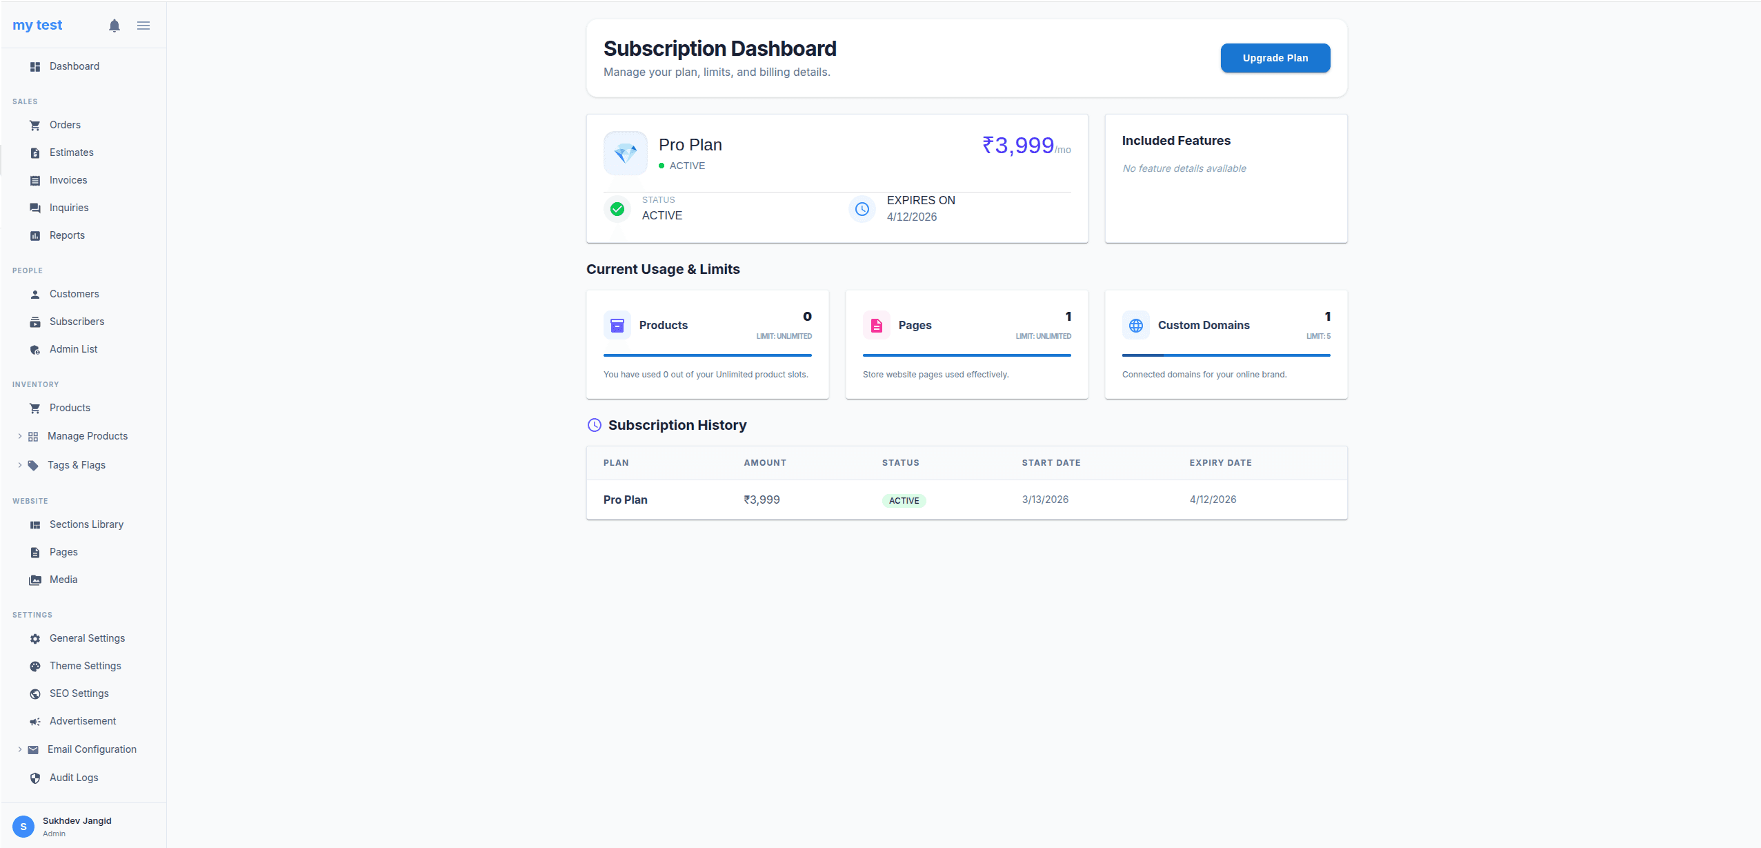Expand the Tags & Flags section
The height and width of the screenshot is (848, 1761).
(x=19, y=465)
